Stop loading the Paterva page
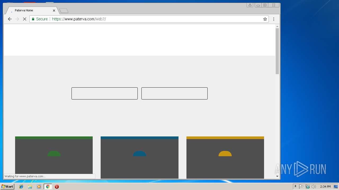The height and width of the screenshot is (190, 339). pos(25,19)
